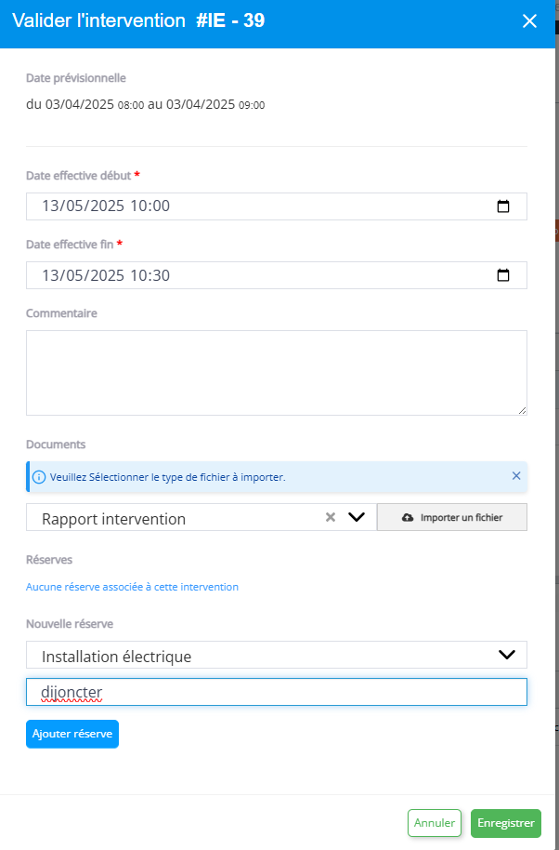Image resolution: width=559 pixels, height=850 pixels.
Task: Cancel with the Annuler button
Action: (435, 823)
